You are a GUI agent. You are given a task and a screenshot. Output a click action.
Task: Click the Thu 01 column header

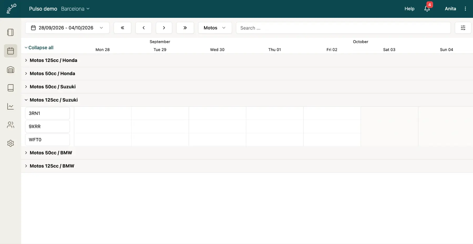(275, 49)
